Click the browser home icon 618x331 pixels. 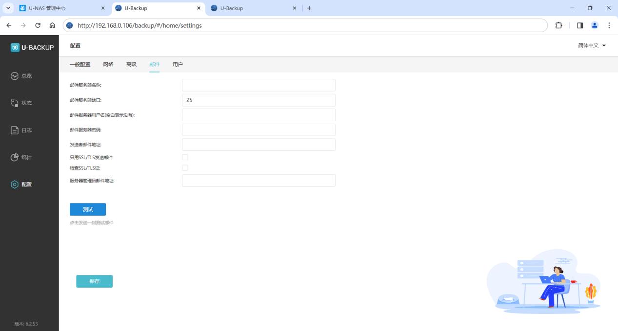click(x=52, y=25)
